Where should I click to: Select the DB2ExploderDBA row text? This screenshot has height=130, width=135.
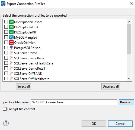click(x=26, y=27)
